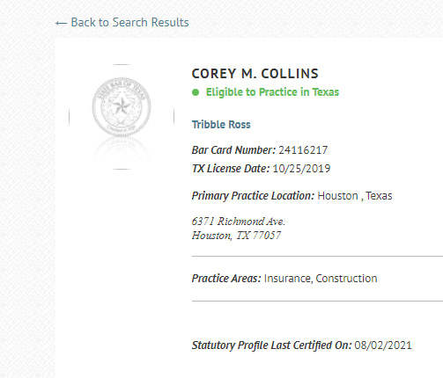Click the left arrow beside Back to Search
Screen dimensions: 443x378
click(x=61, y=23)
